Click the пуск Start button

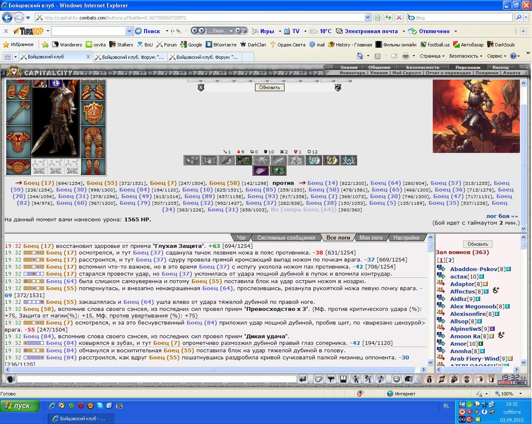tap(20, 406)
